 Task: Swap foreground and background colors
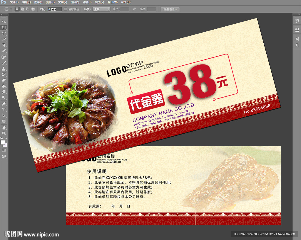click(x=6, y=138)
